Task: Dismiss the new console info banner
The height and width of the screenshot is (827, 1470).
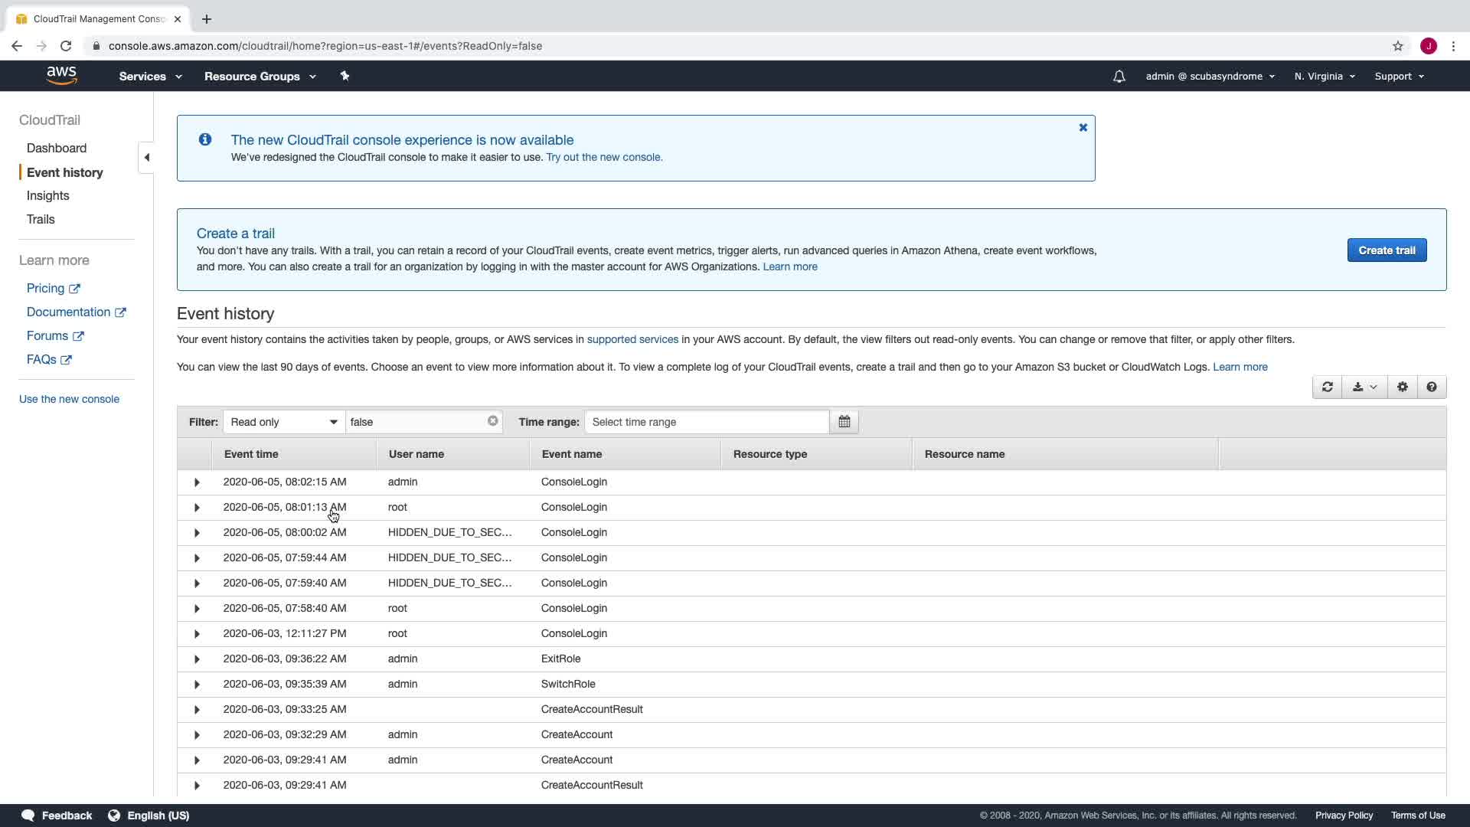Action: coord(1083,128)
